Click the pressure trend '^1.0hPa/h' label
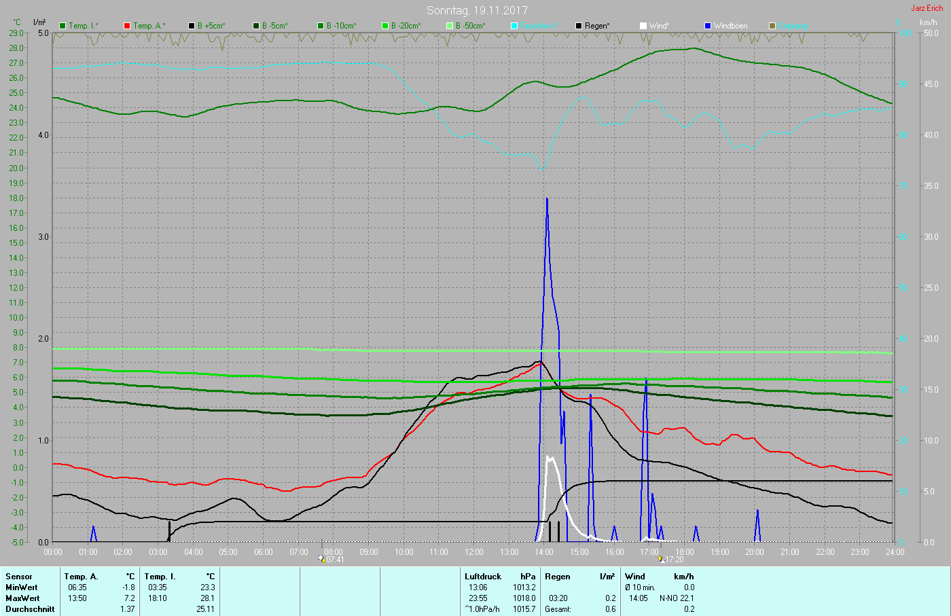The height and width of the screenshot is (616, 951). coord(482,609)
